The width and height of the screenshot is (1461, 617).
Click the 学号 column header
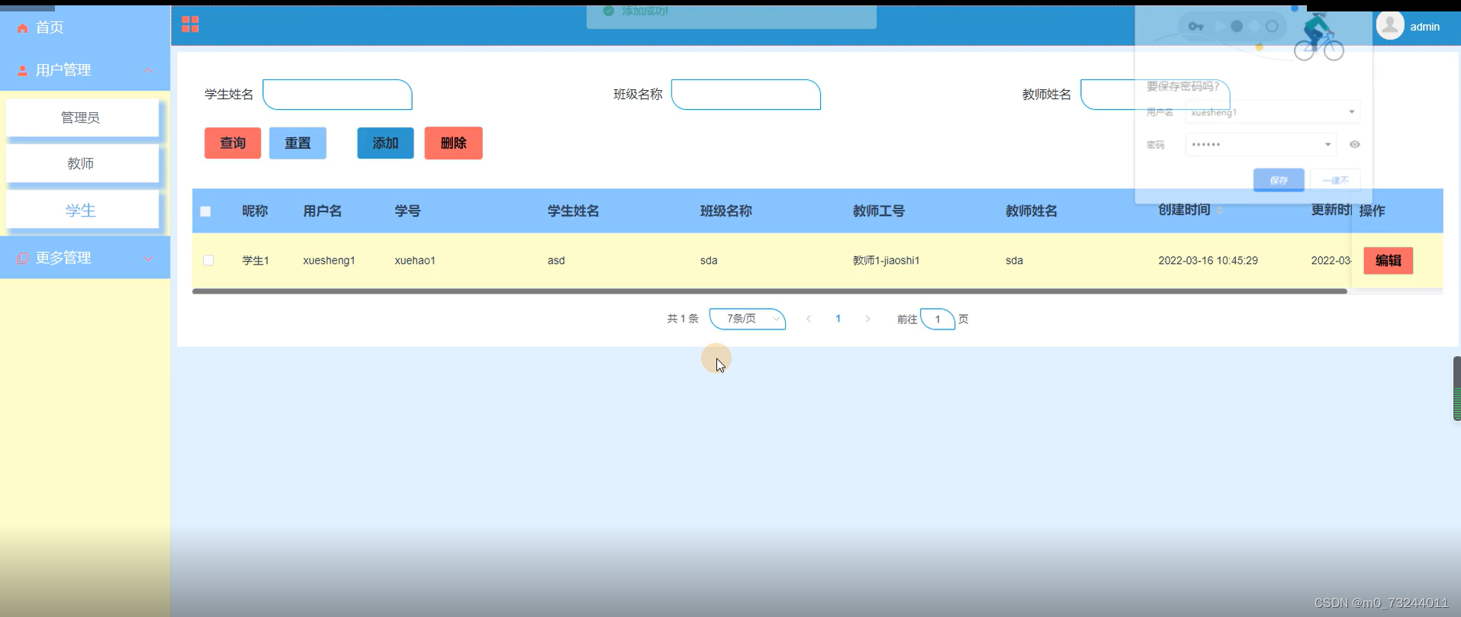(407, 211)
